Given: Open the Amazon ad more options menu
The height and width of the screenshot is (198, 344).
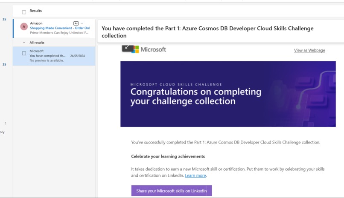Looking at the screenshot, I should coord(82,23).
